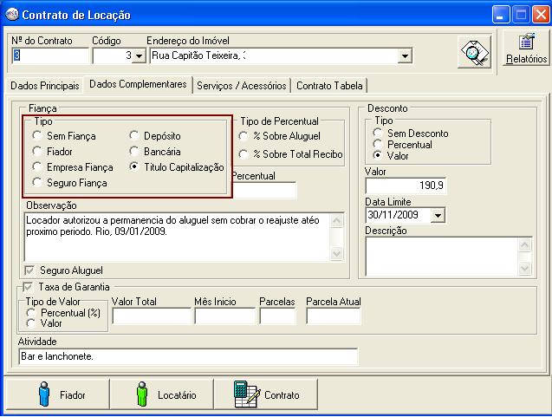This screenshot has width=552, height=417.
Task: Open the Data Limite date picker
Action: coord(436,215)
